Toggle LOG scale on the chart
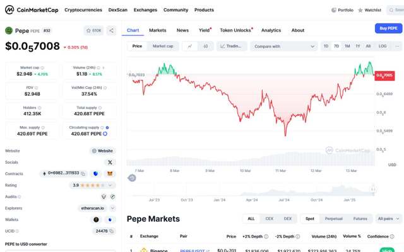 pyautogui.click(x=383, y=46)
